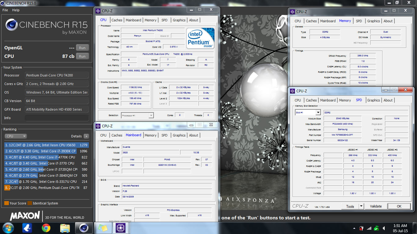417x234 pixels.
Task: Click the Tools button in CPU-Z
Action: pyautogui.click(x=350, y=206)
